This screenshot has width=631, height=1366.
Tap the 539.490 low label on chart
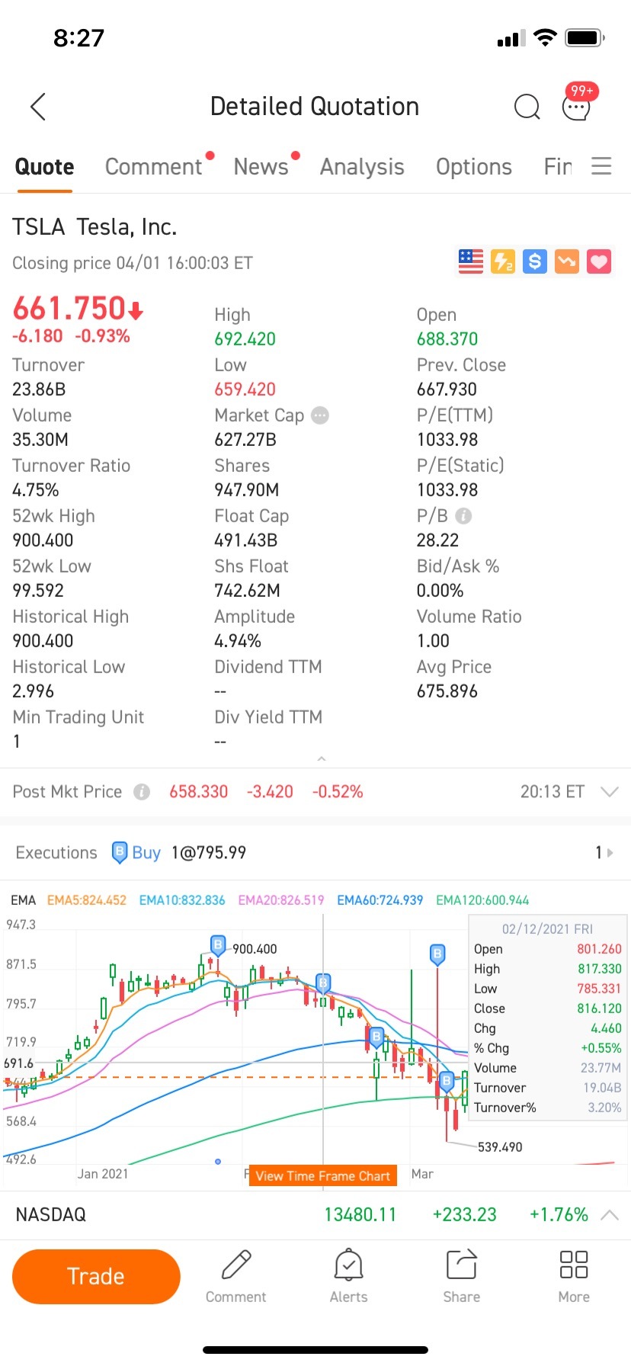(500, 1147)
